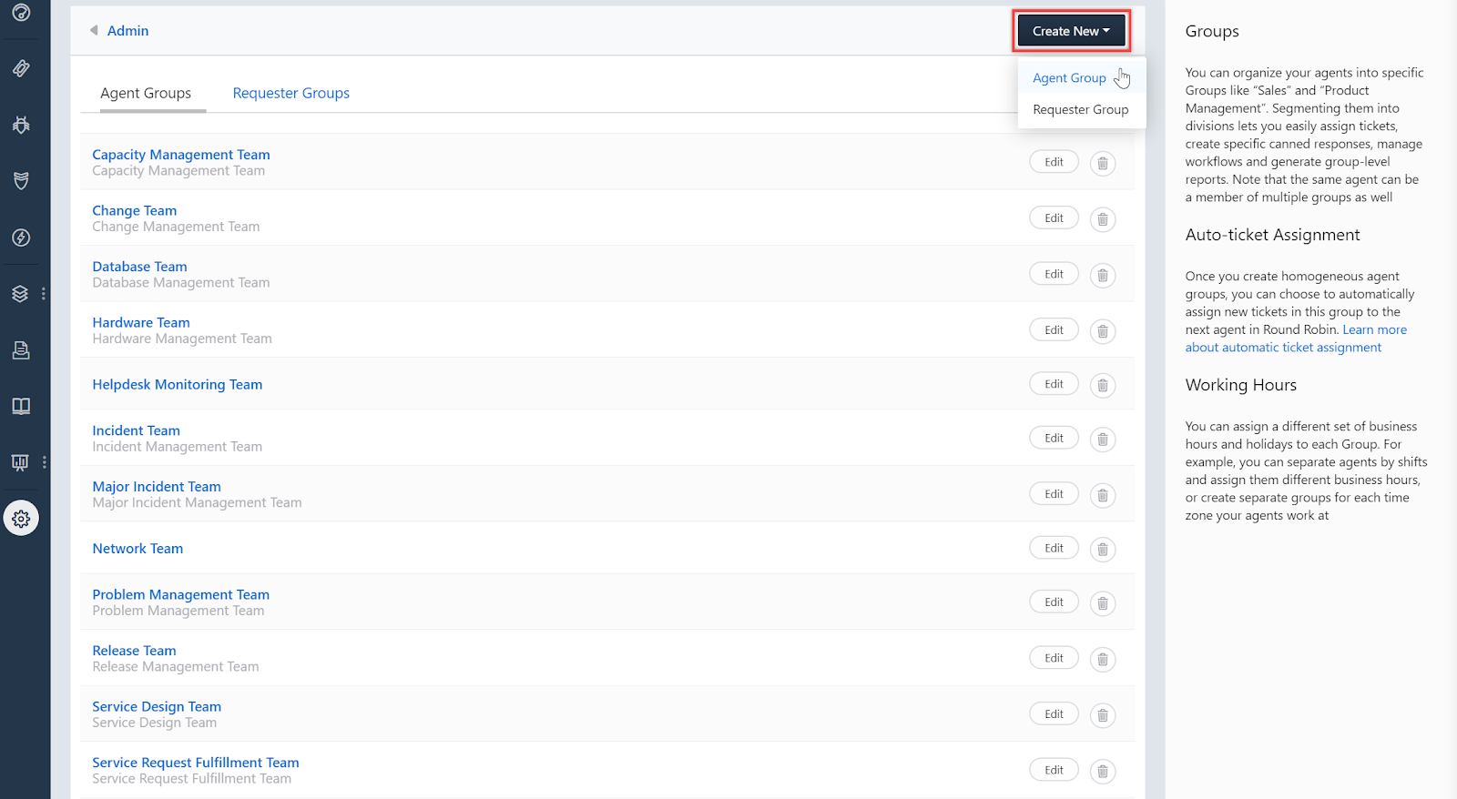The height and width of the screenshot is (799, 1457).
Task: Edit the Problem Management Team group
Action: [1054, 602]
